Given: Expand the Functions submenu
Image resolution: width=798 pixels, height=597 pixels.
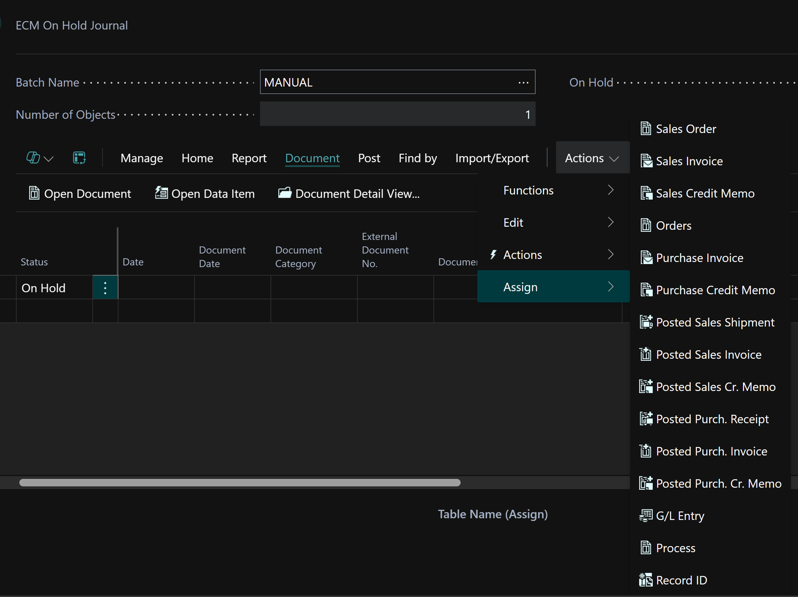Looking at the screenshot, I should [x=553, y=190].
